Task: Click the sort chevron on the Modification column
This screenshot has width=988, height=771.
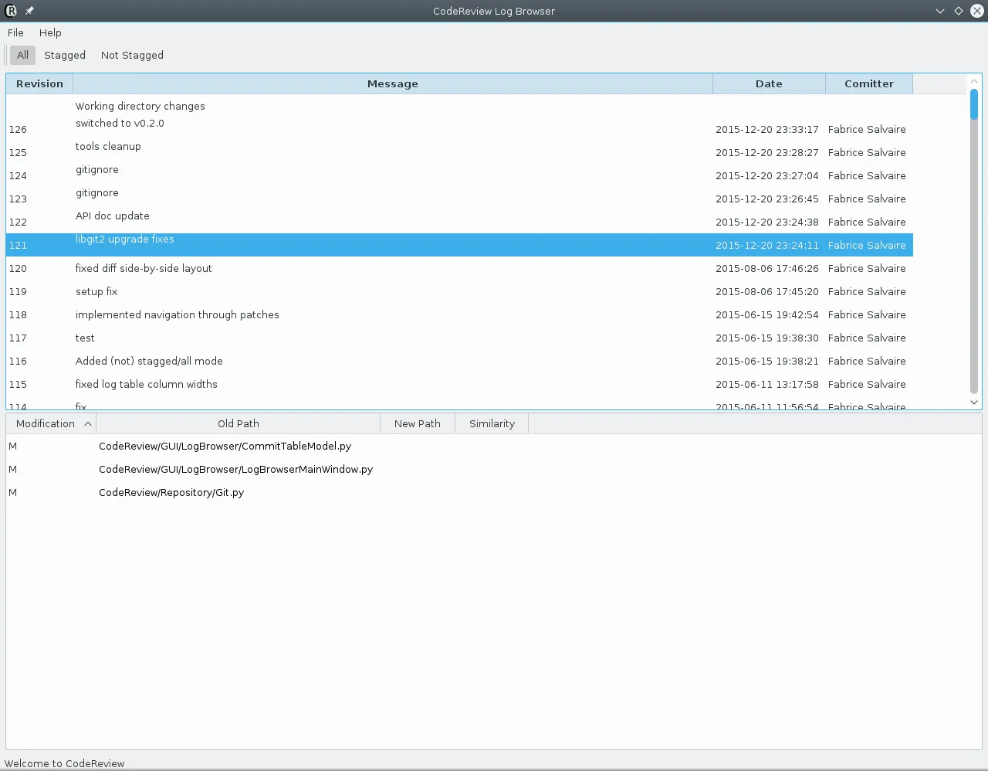Action: [87, 423]
